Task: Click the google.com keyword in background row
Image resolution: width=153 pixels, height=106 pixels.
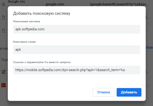Action: coord(55,4)
